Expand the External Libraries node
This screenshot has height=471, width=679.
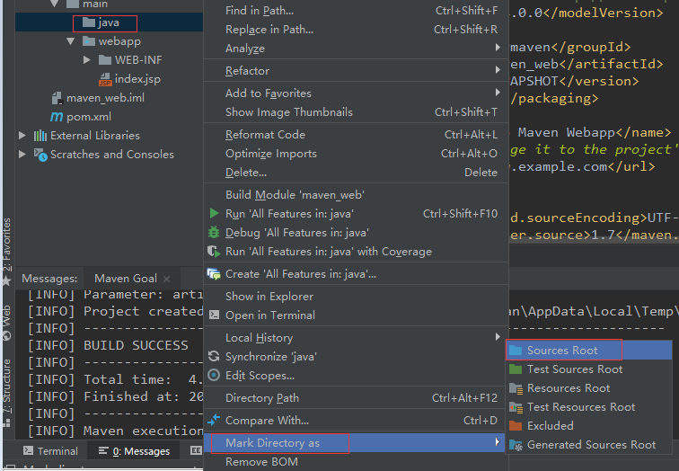23,136
